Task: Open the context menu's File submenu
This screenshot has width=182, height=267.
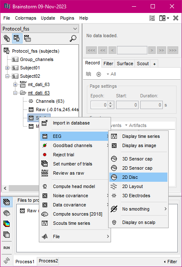Action: click(75, 236)
